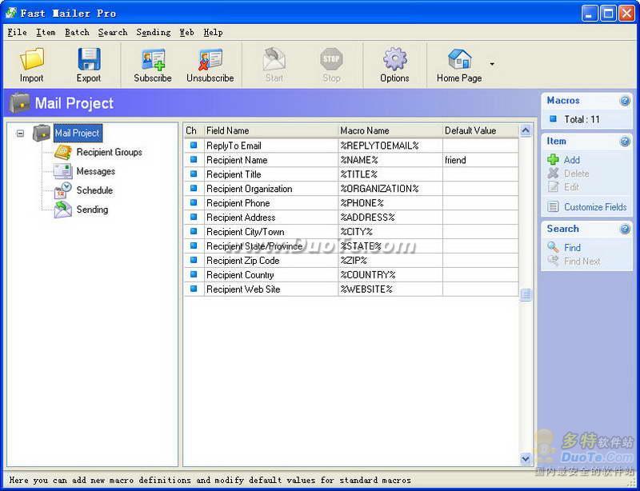Click the Edit item link
640x491 pixels.
click(571, 187)
